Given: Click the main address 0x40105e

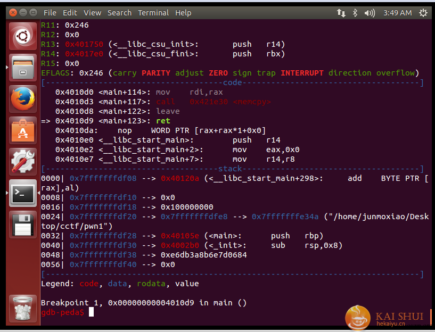Looking at the screenshot, I should (x=180, y=236).
